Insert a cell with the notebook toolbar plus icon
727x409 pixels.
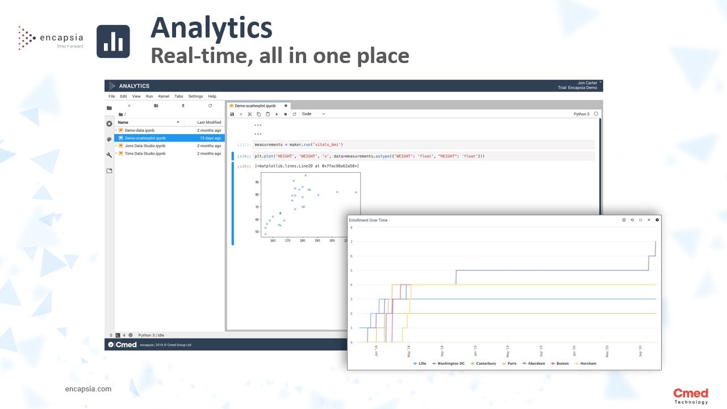(241, 114)
